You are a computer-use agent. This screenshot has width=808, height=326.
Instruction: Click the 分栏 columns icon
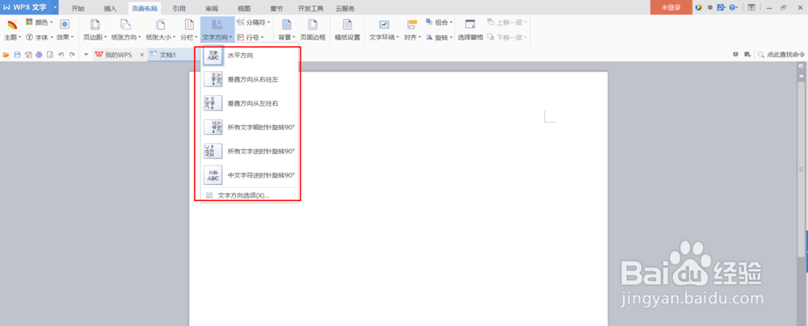coord(188,24)
